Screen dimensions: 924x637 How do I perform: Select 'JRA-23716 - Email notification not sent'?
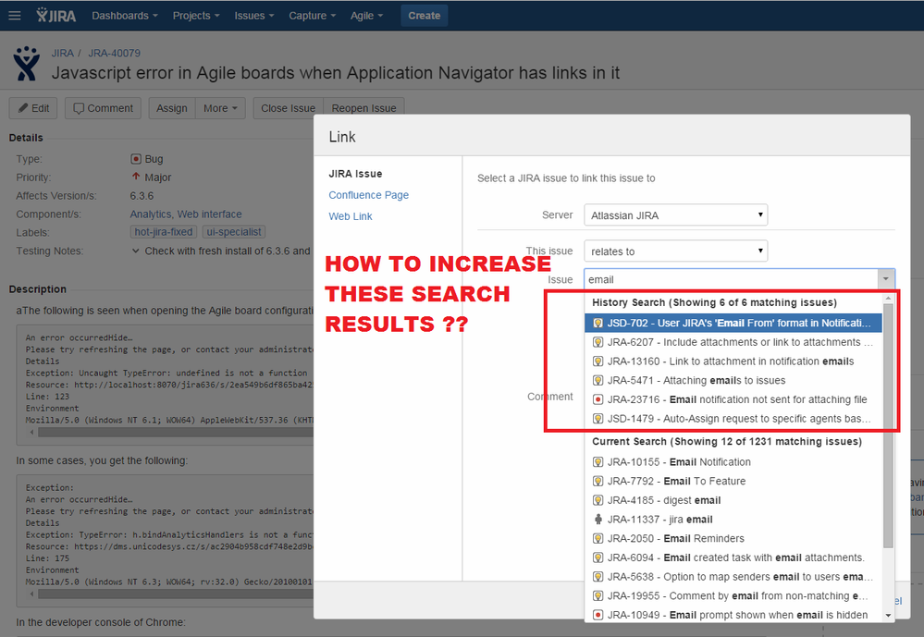click(x=733, y=399)
